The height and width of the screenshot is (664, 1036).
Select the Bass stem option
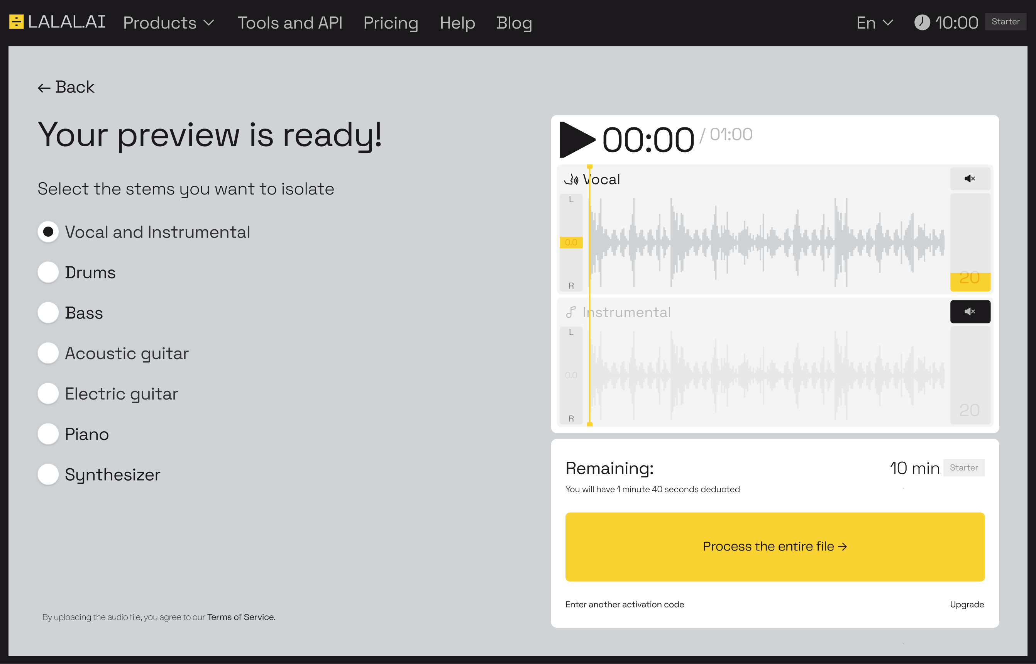48,313
